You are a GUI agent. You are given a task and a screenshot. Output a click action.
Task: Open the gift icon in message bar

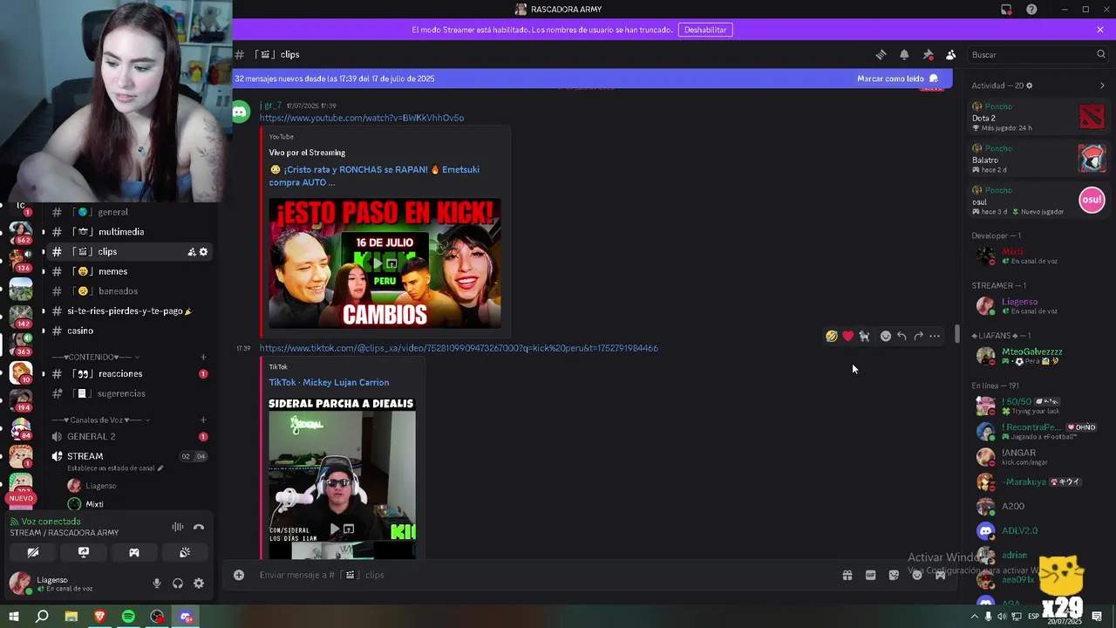[847, 575]
